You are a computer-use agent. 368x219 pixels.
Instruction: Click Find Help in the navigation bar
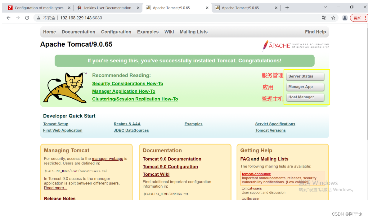[x=316, y=32]
